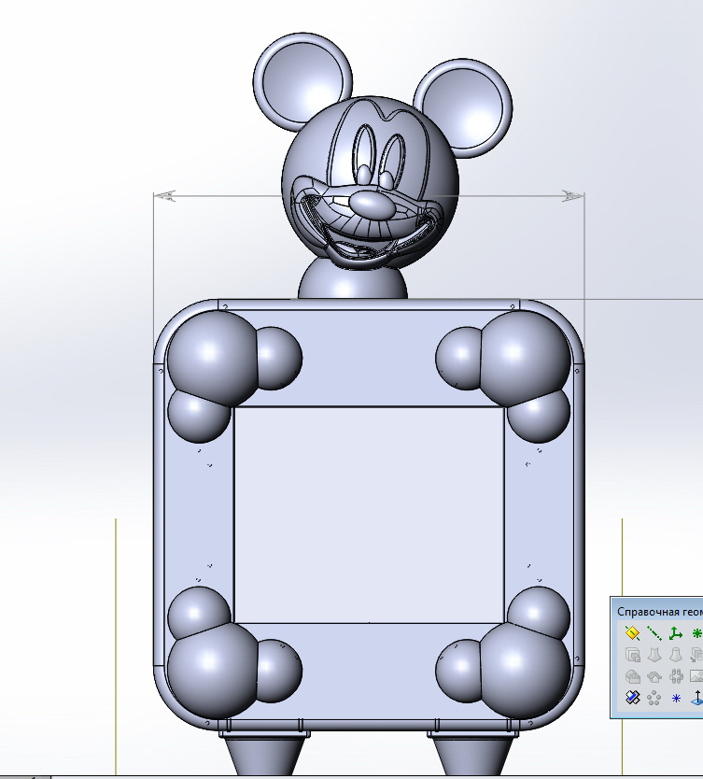
Task: Select the central square recessed face
Action: pyautogui.click(x=370, y=515)
